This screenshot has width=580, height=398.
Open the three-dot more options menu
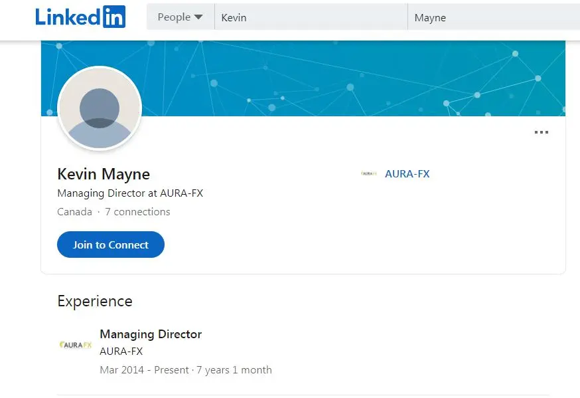pyautogui.click(x=541, y=132)
